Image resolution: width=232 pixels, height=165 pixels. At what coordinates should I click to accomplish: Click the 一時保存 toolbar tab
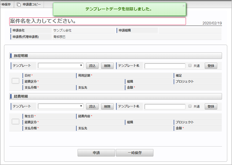(6, 4)
